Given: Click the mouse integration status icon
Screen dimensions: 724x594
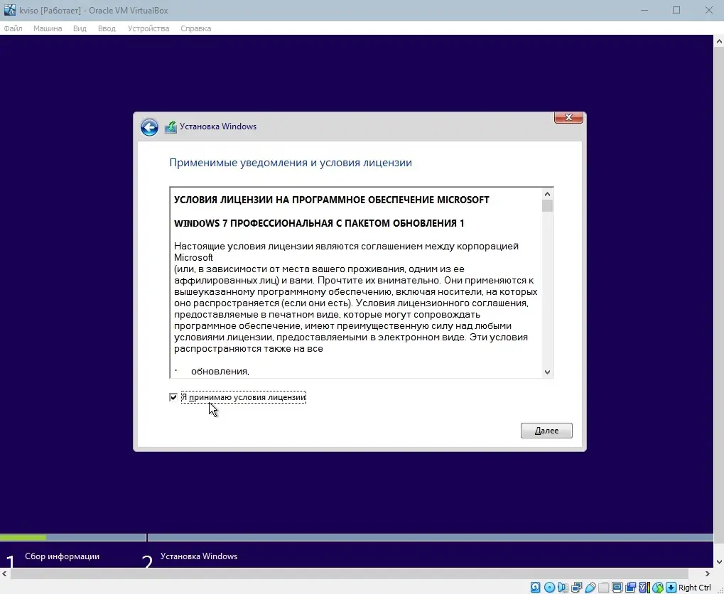Looking at the screenshot, I should (x=657, y=587).
